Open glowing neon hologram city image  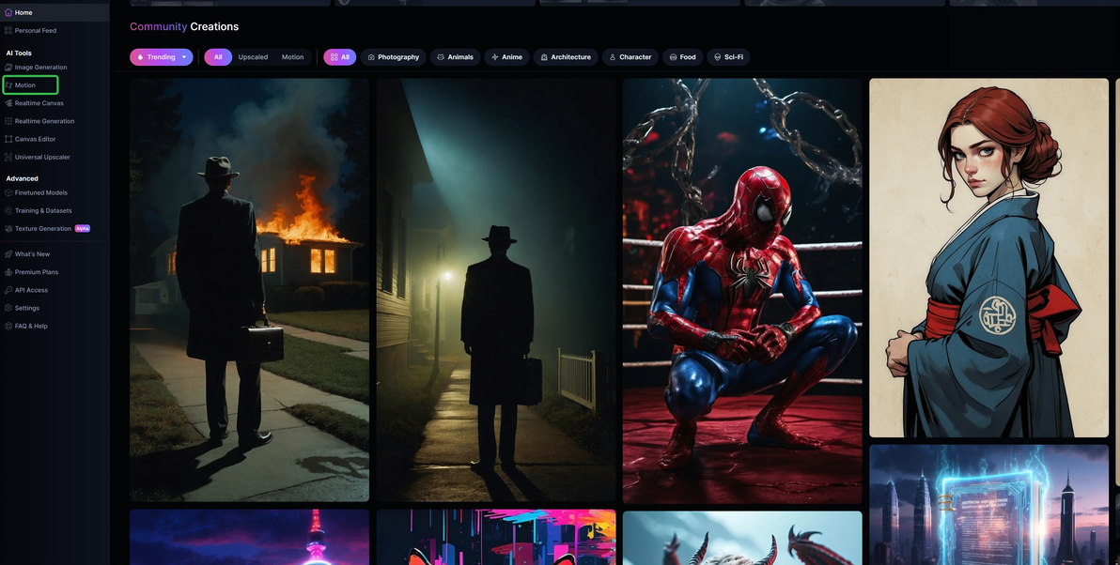(988, 505)
